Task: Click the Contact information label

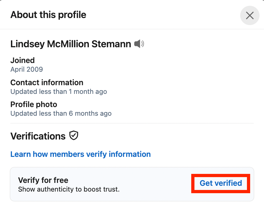Action: point(47,82)
